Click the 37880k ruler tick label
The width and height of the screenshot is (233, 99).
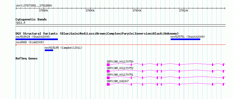click(44, 10)
